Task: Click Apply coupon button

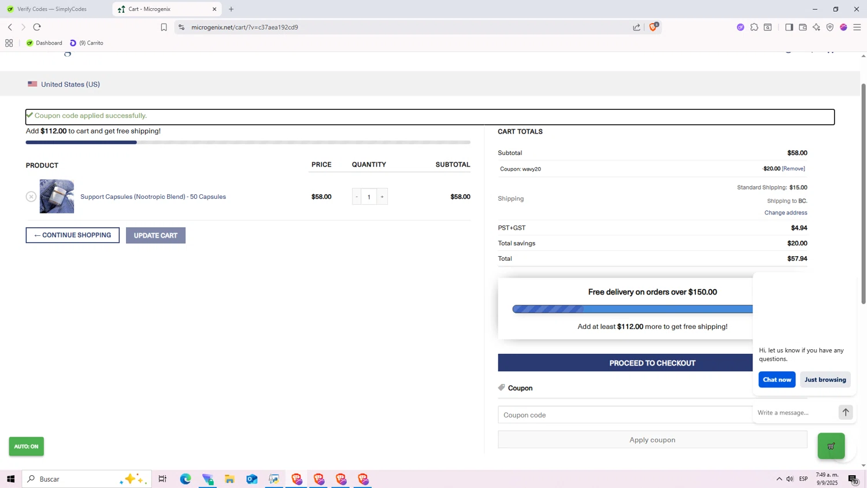Action: (653, 440)
